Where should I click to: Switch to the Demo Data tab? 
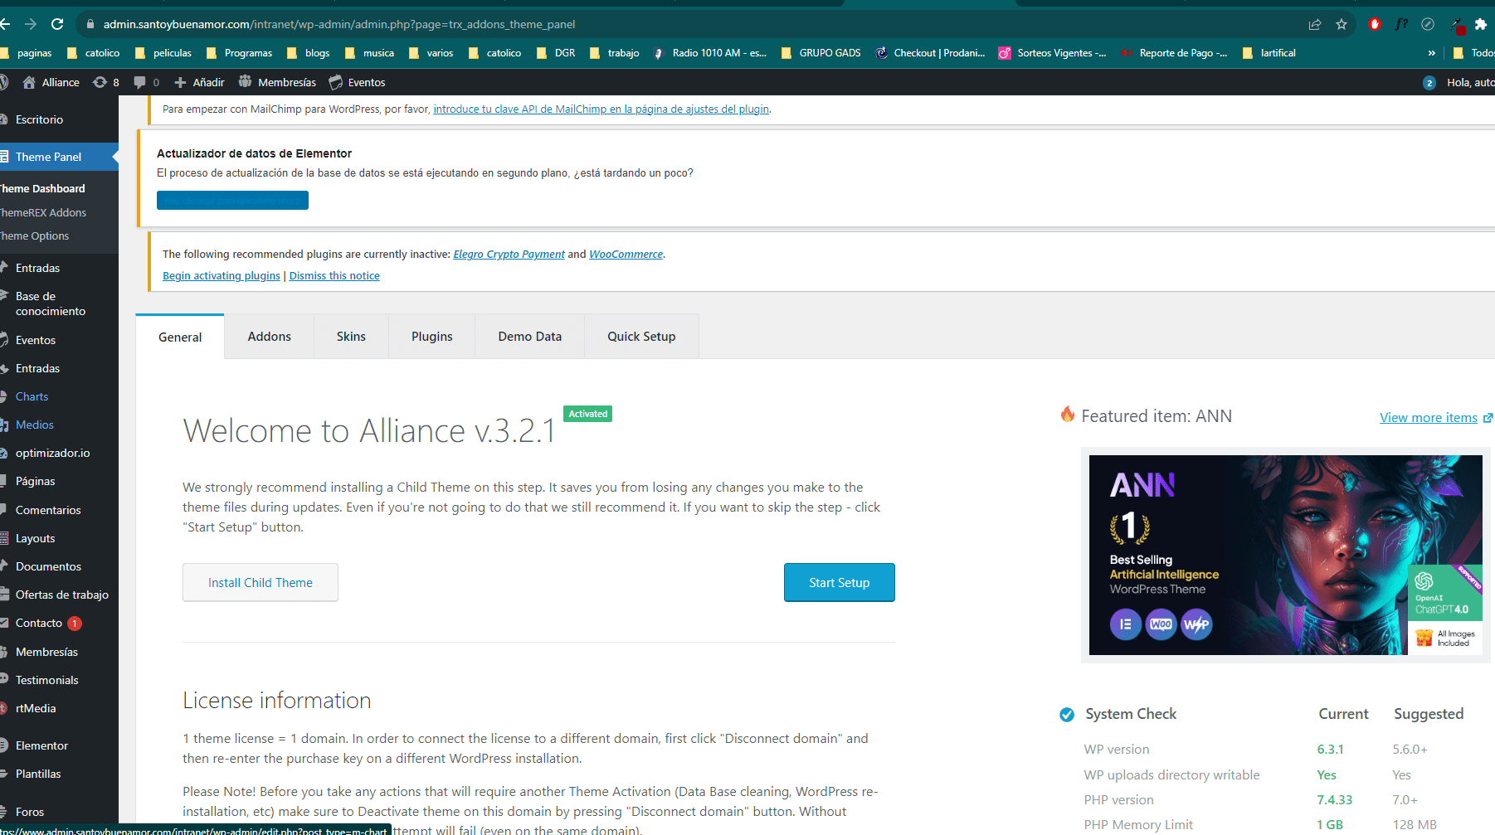(x=530, y=337)
